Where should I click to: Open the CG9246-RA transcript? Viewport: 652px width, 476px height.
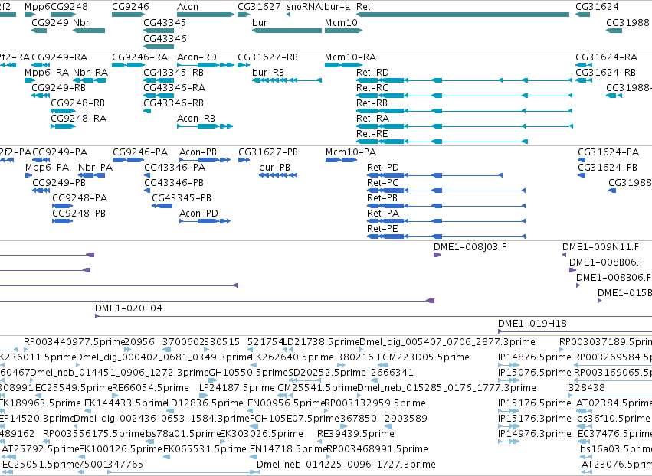[129, 65]
